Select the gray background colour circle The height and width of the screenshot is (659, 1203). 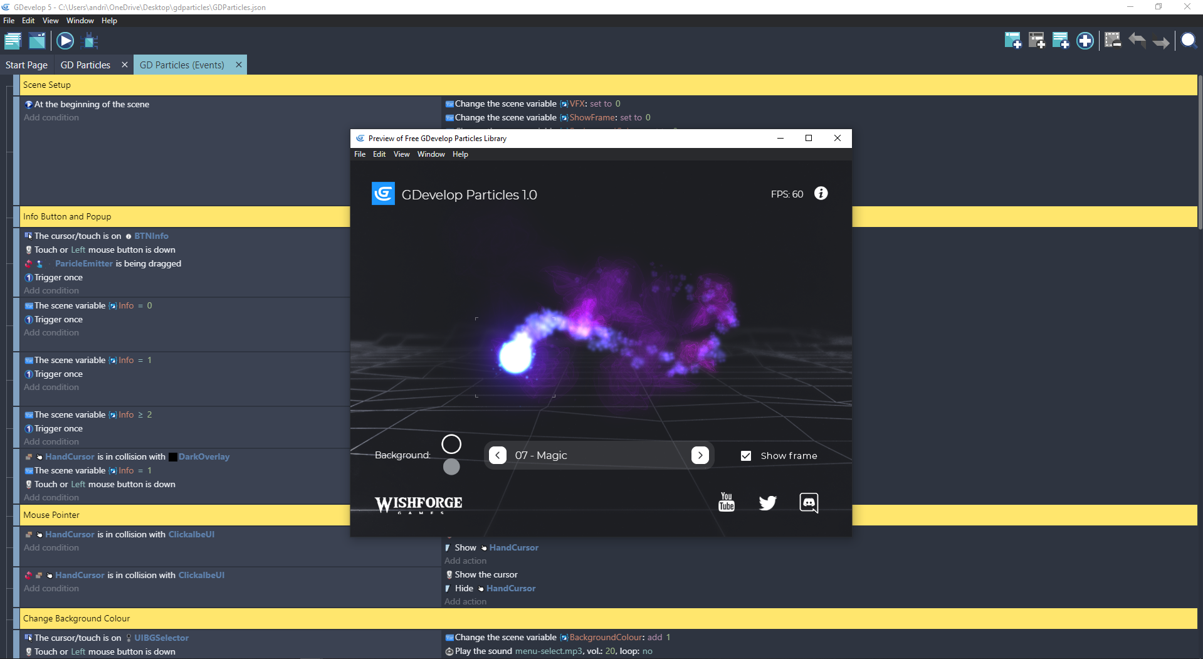pyautogui.click(x=451, y=467)
